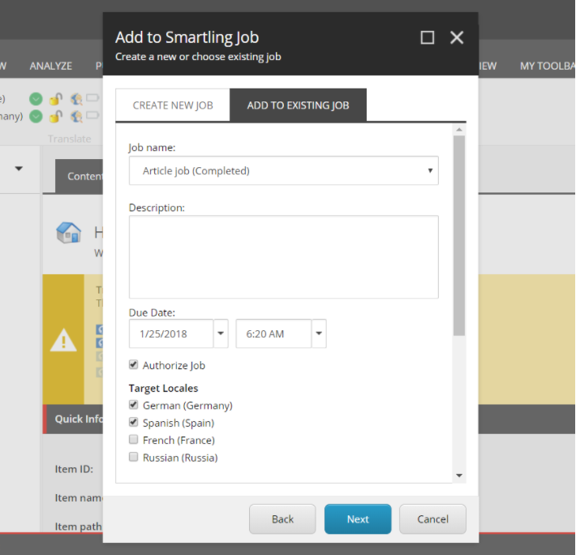Image resolution: width=576 pixels, height=555 pixels.
Task: Select Add to Existing Job tab
Action: pyautogui.click(x=298, y=105)
